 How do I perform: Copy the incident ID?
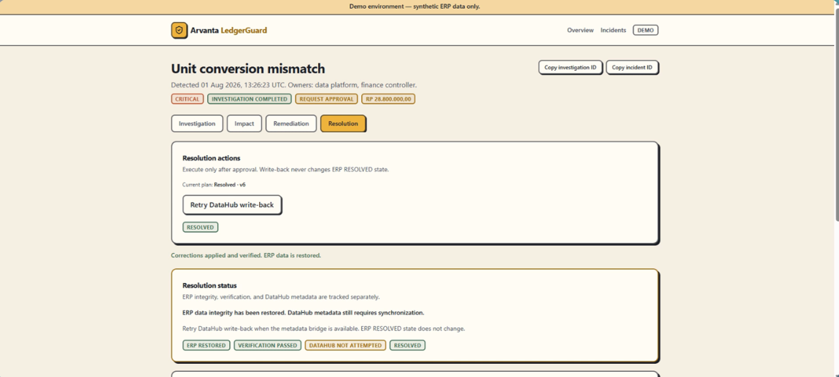click(x=632, y=67)
